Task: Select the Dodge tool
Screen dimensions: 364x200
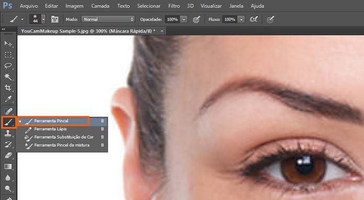Action: [8, 188]
